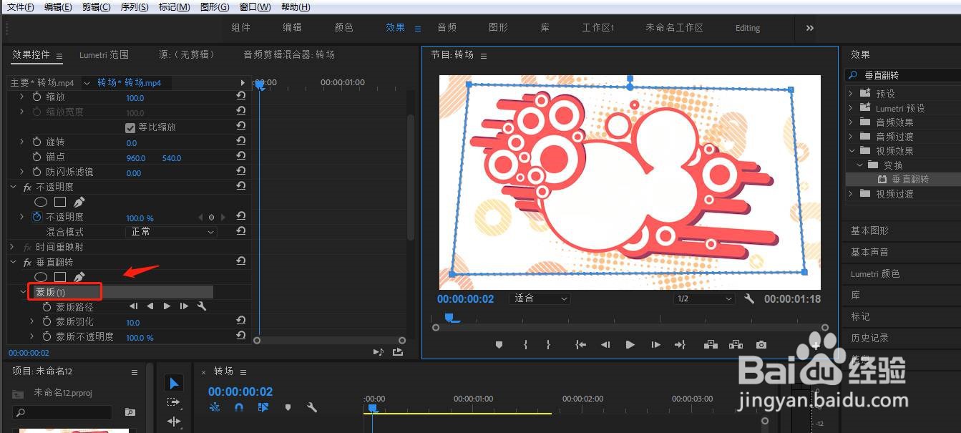This screenshot has width=961, height=433.
Task: Toggle animation stopwatch for 蒙版羽化
Action: point(47,321)
